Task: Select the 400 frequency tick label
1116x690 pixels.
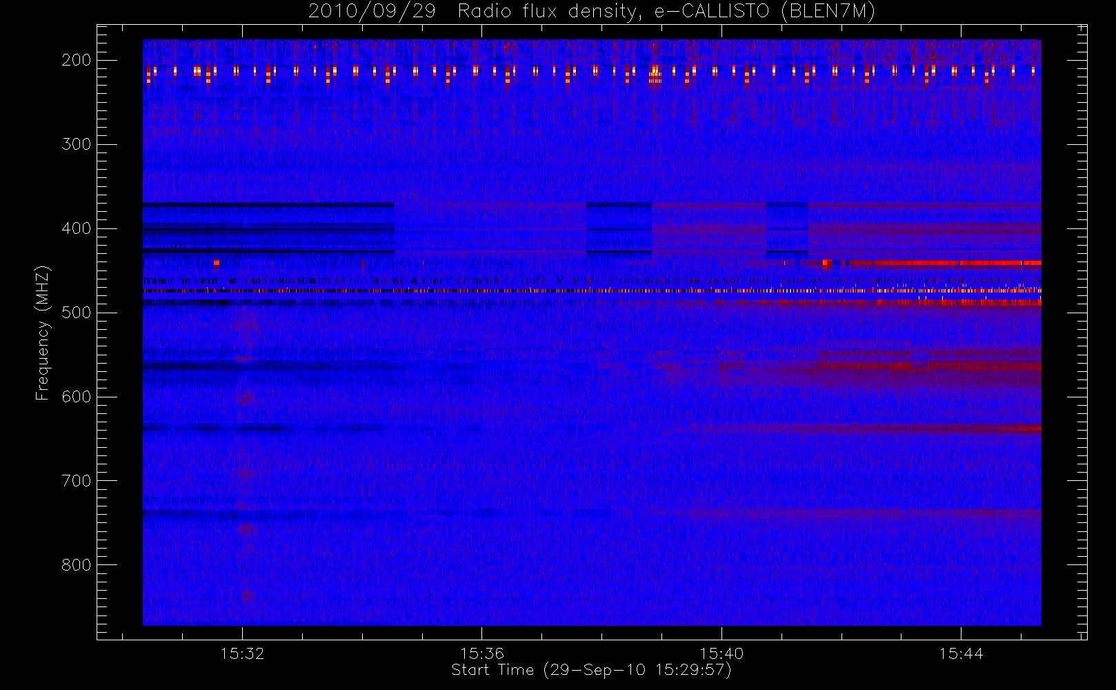Action: coord(77,228)
